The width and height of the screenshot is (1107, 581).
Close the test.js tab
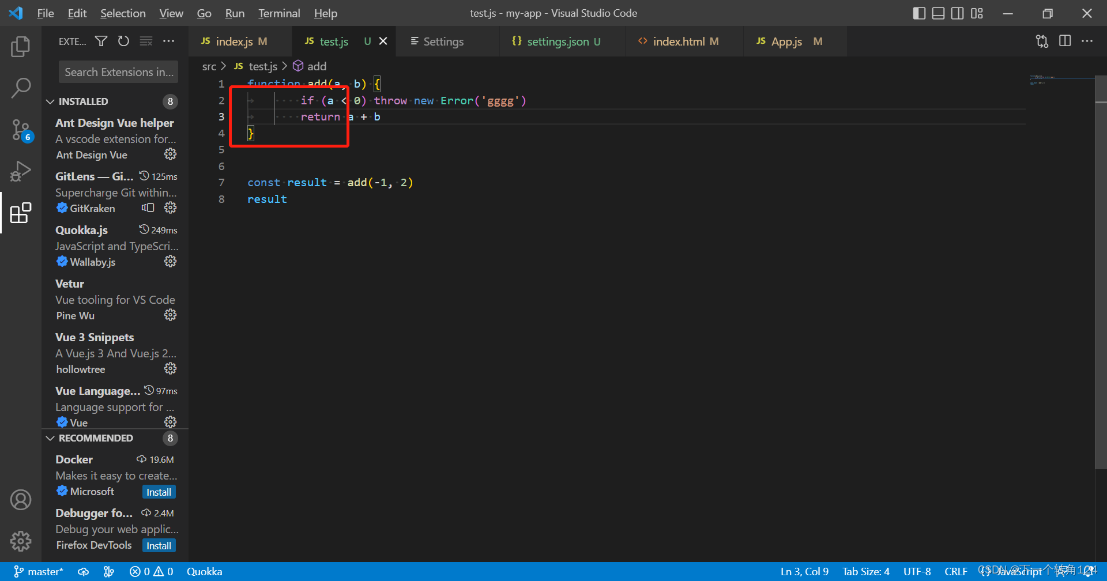[383, 41]
